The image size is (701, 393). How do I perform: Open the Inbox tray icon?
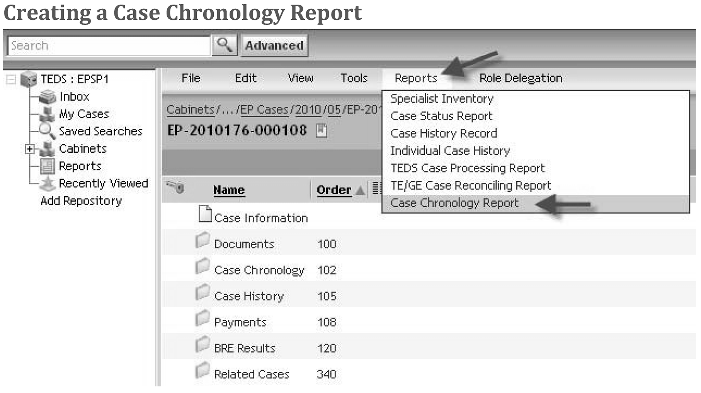tap(48, 96)
